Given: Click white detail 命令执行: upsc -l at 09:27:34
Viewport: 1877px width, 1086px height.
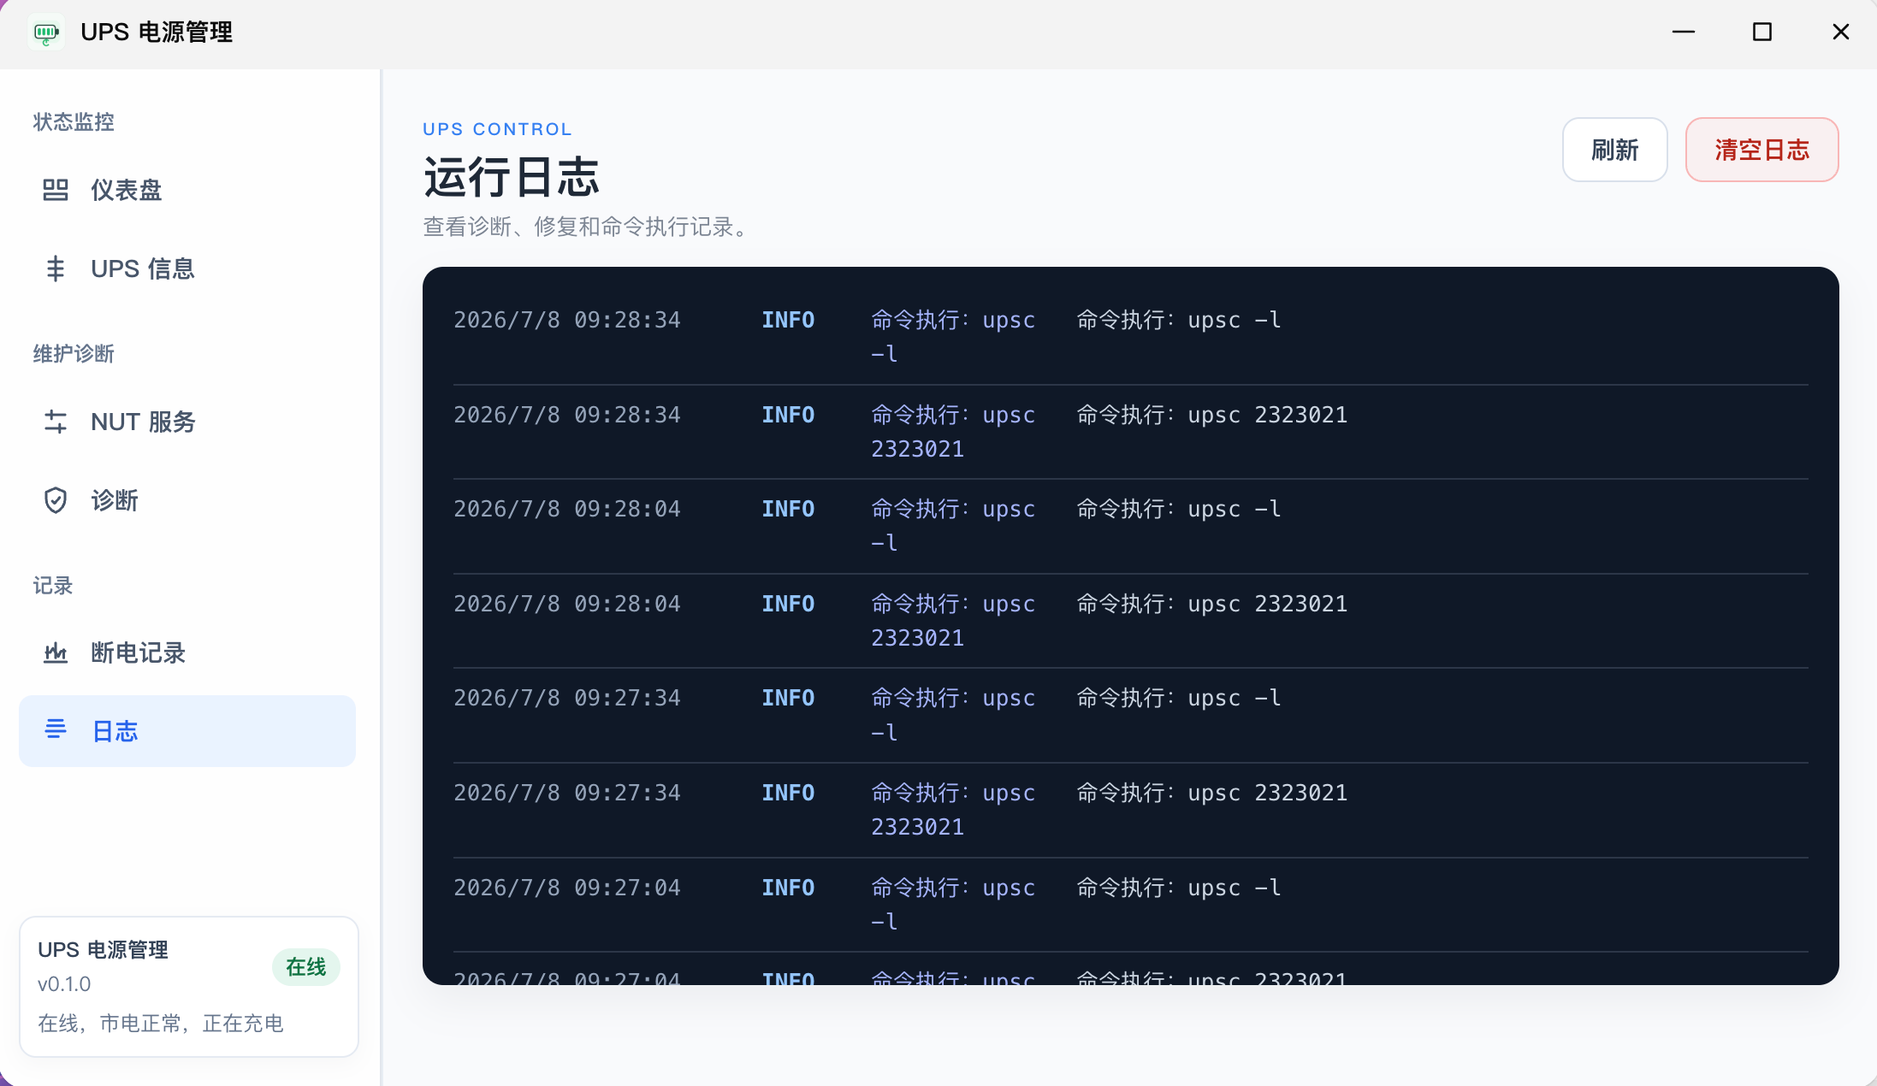Looking at the screenshot, I should pos(1179,698).
